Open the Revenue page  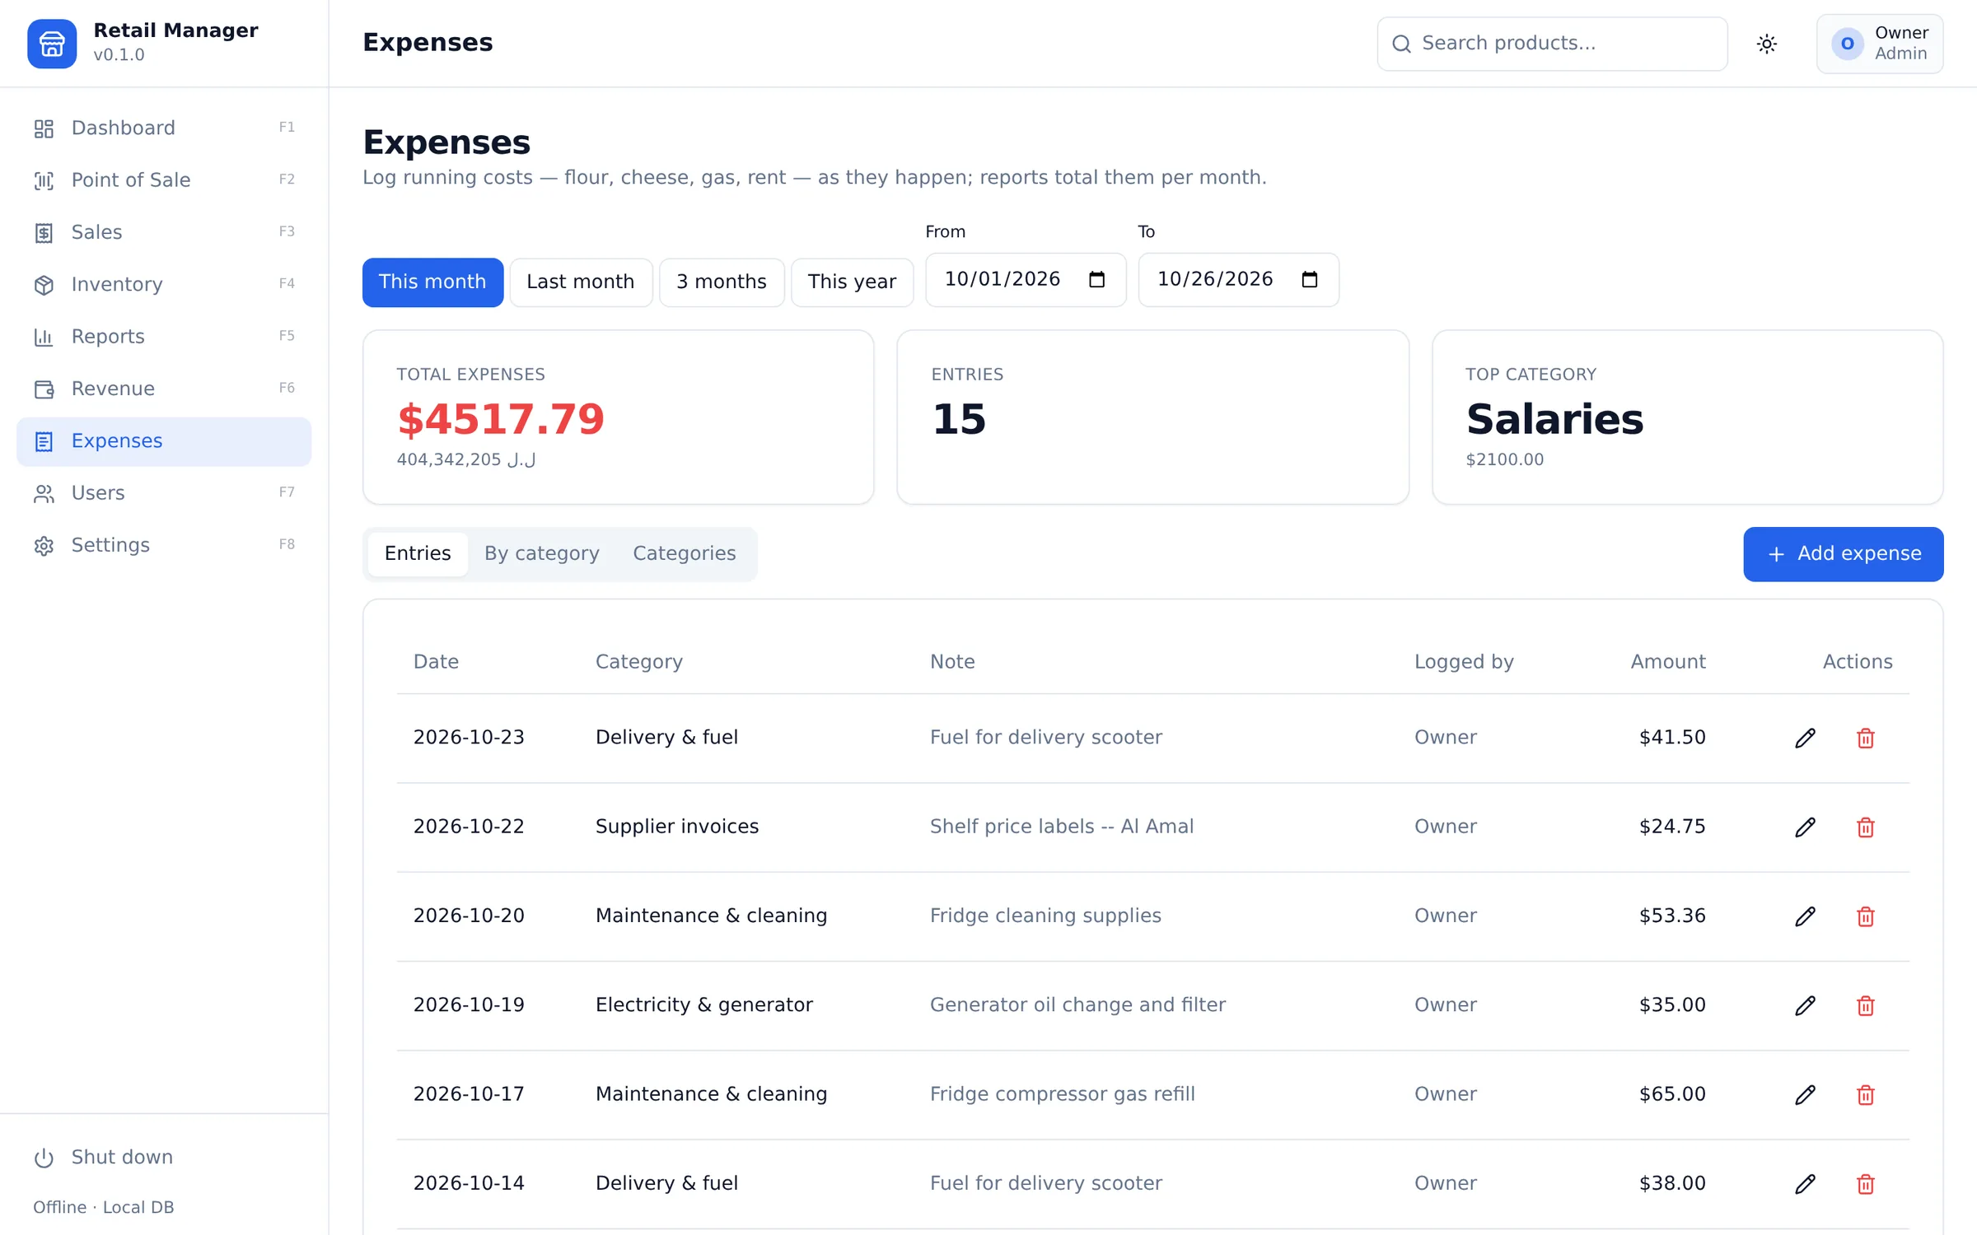click(164, 389)
